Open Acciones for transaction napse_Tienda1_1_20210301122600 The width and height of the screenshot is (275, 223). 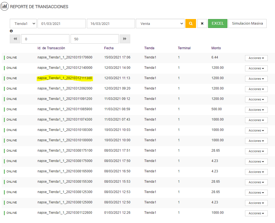(256, 213)
